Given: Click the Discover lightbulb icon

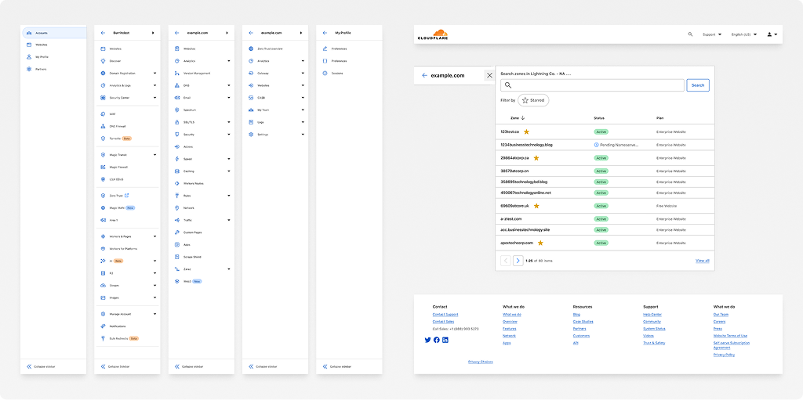Looking at the screenshot, I should pos(103,61).
